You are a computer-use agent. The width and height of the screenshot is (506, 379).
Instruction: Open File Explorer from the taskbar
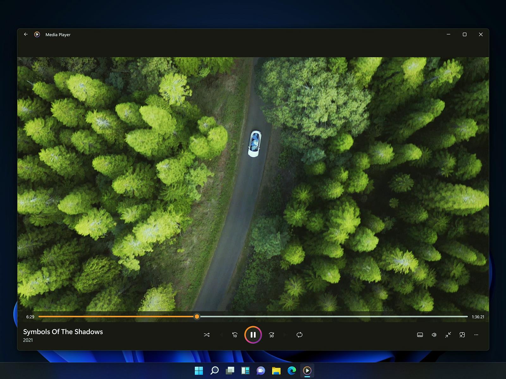click(276, 371)
